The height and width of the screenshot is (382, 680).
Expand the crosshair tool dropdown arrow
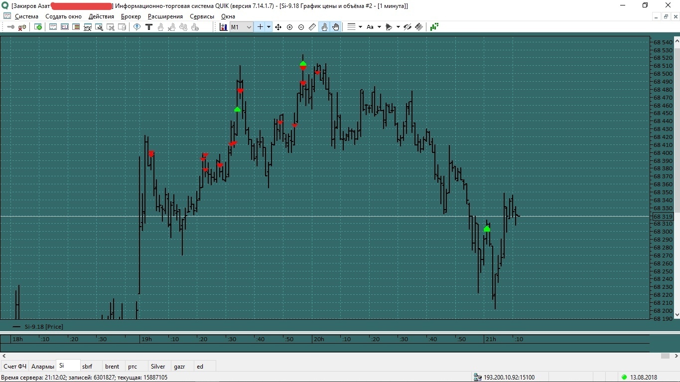[x=269, y=27]
